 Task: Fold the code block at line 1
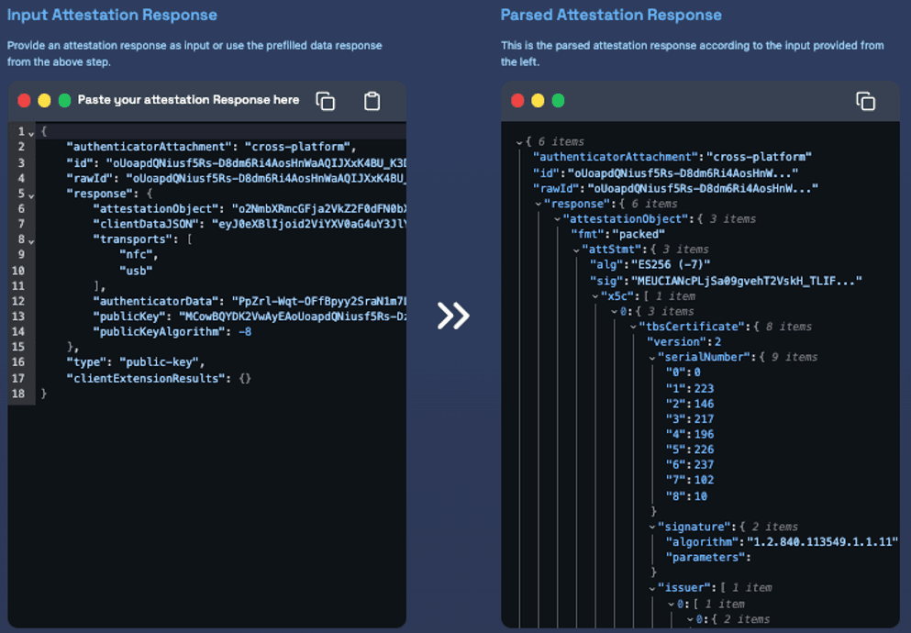[x=31, y=134]
